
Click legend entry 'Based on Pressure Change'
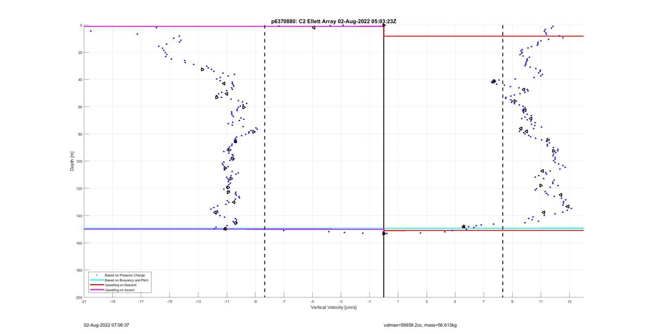tap(125, 275)
